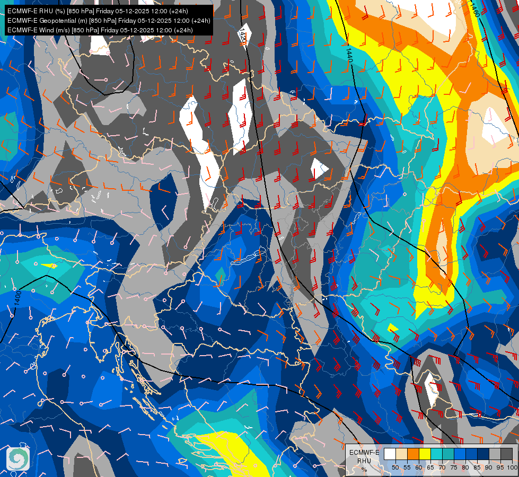Viewport: 519px width, 477px height.
Task: Click the % unit label in the legend
Action: [364, 470]
